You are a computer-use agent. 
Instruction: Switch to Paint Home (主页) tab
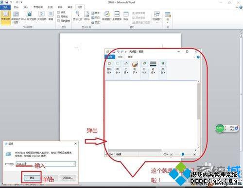(x=120, y=57)
